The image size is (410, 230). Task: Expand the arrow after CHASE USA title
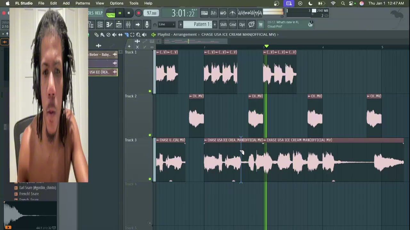coord(278,34)
